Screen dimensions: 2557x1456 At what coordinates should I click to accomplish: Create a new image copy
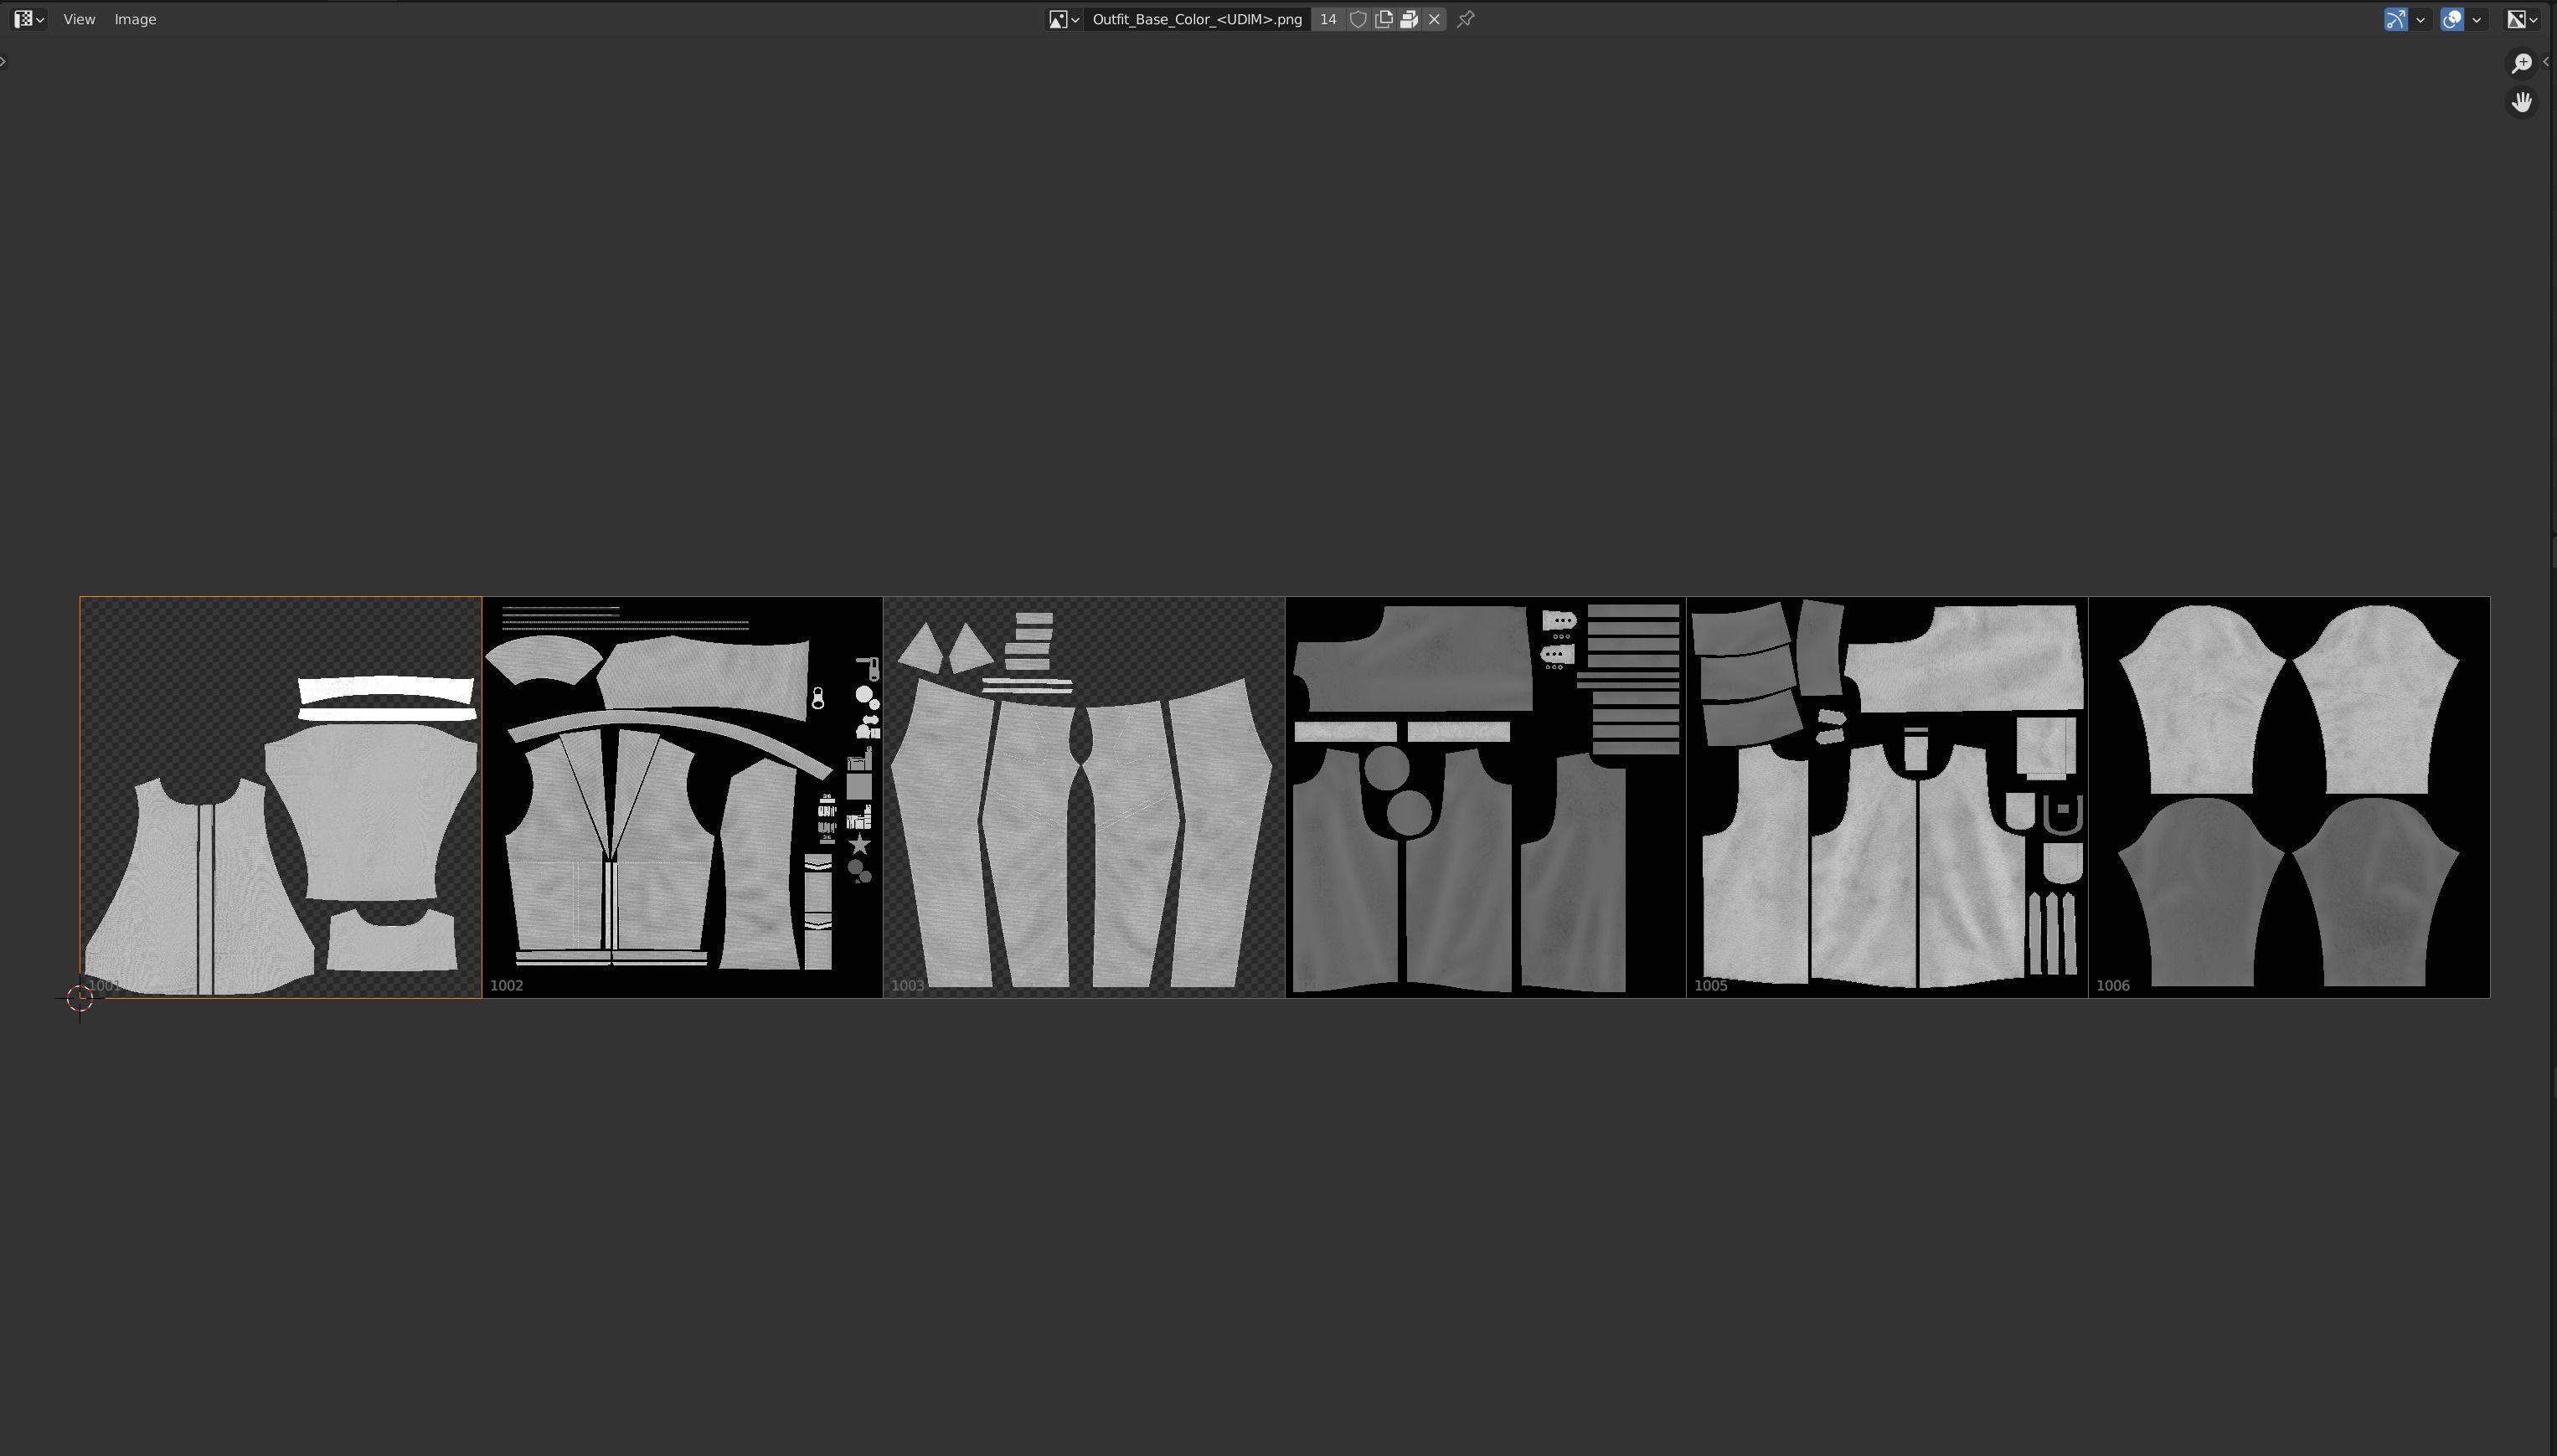[1384, 19]
